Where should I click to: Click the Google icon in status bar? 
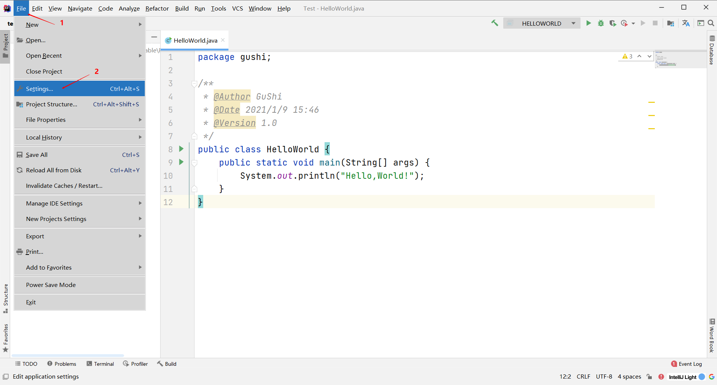pos(712,377)
